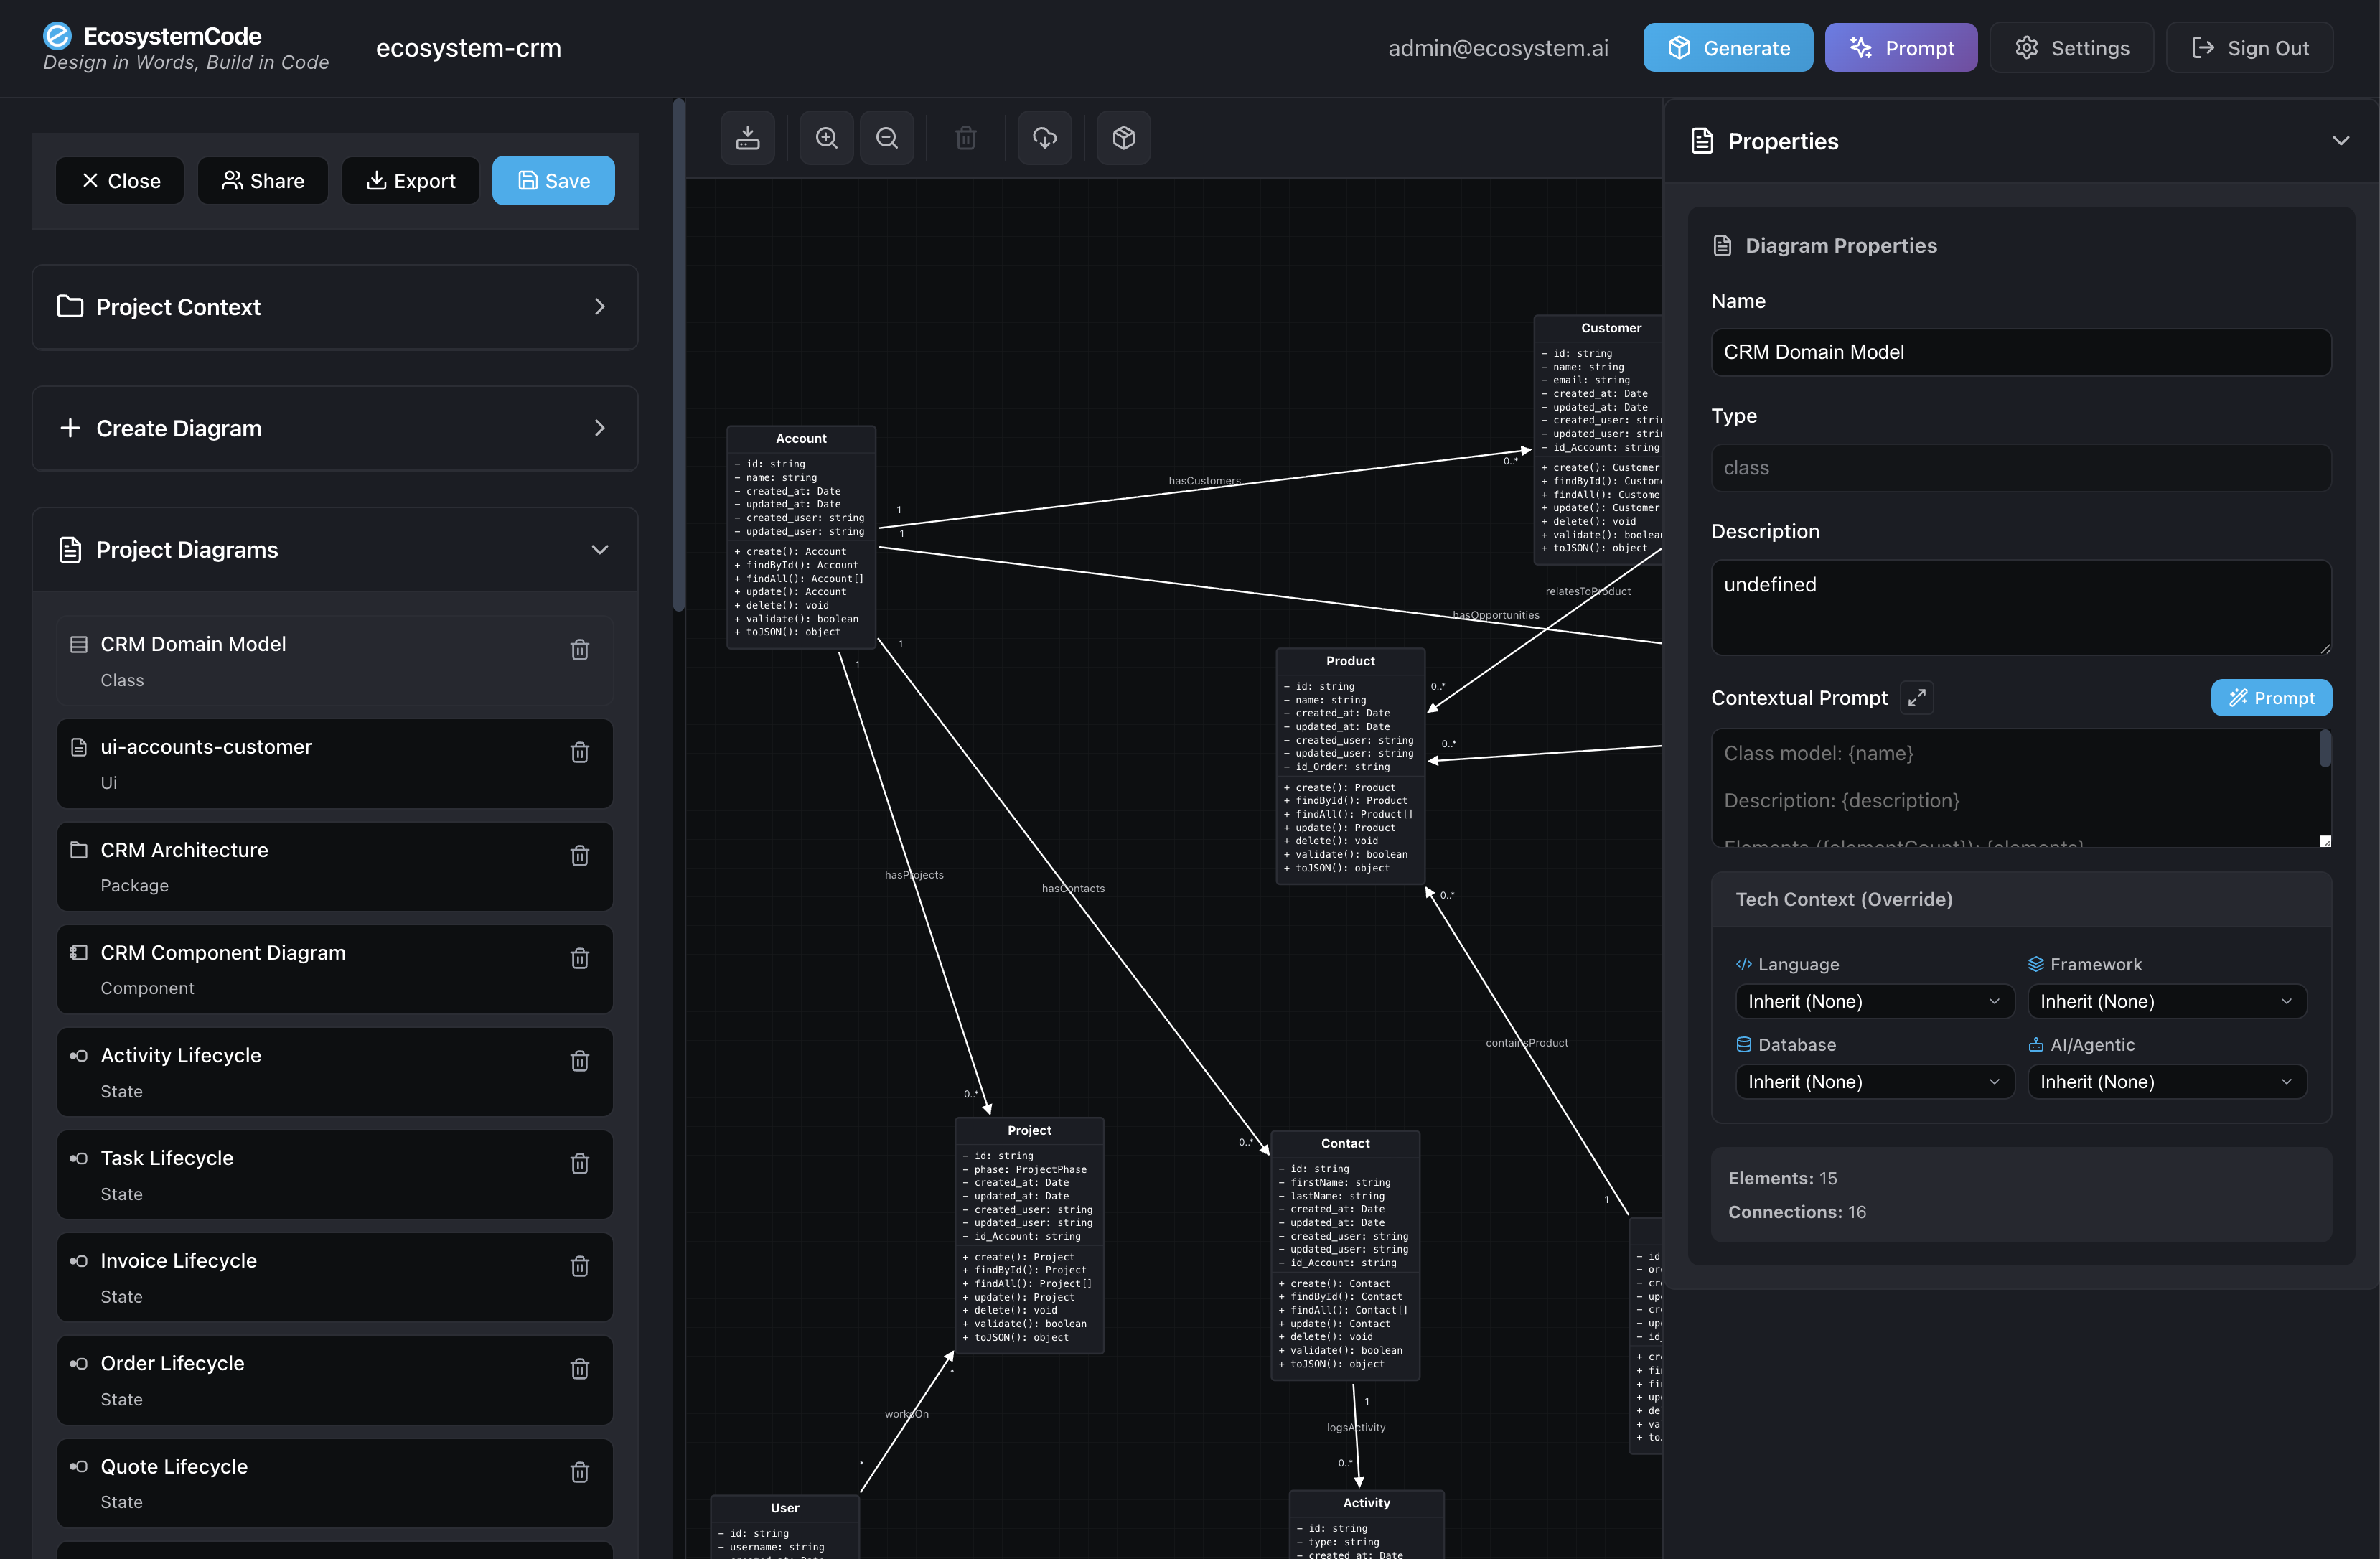This screenshot has height=1559, width=2380.
Task: Click the package icon in the canvas toolbar
Action: (x=1123, y=138)
